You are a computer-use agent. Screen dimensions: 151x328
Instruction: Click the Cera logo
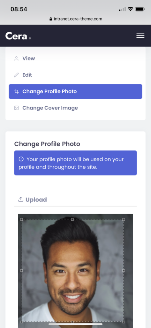18,36
